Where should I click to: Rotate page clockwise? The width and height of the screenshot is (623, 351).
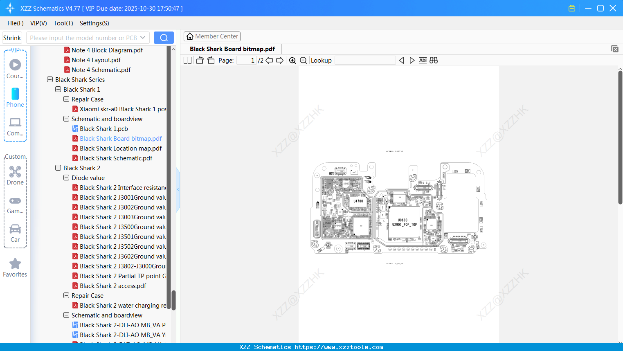click(x=211, y=60)
